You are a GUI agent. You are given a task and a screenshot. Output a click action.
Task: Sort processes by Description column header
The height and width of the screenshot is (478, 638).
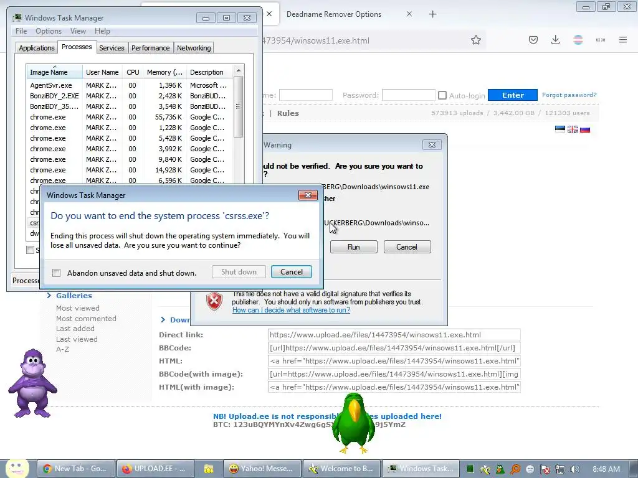210,72
